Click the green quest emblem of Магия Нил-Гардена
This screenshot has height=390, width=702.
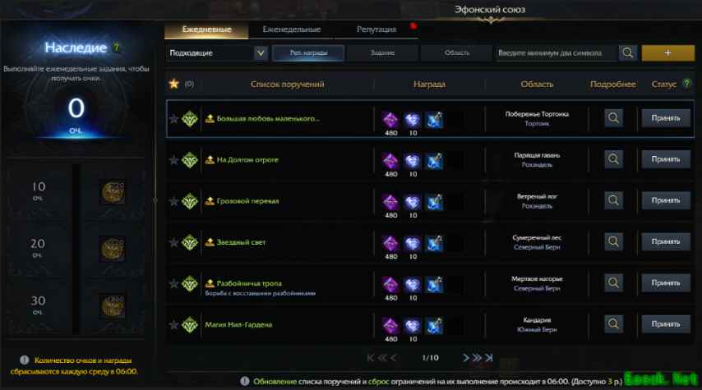click(190, 324)
